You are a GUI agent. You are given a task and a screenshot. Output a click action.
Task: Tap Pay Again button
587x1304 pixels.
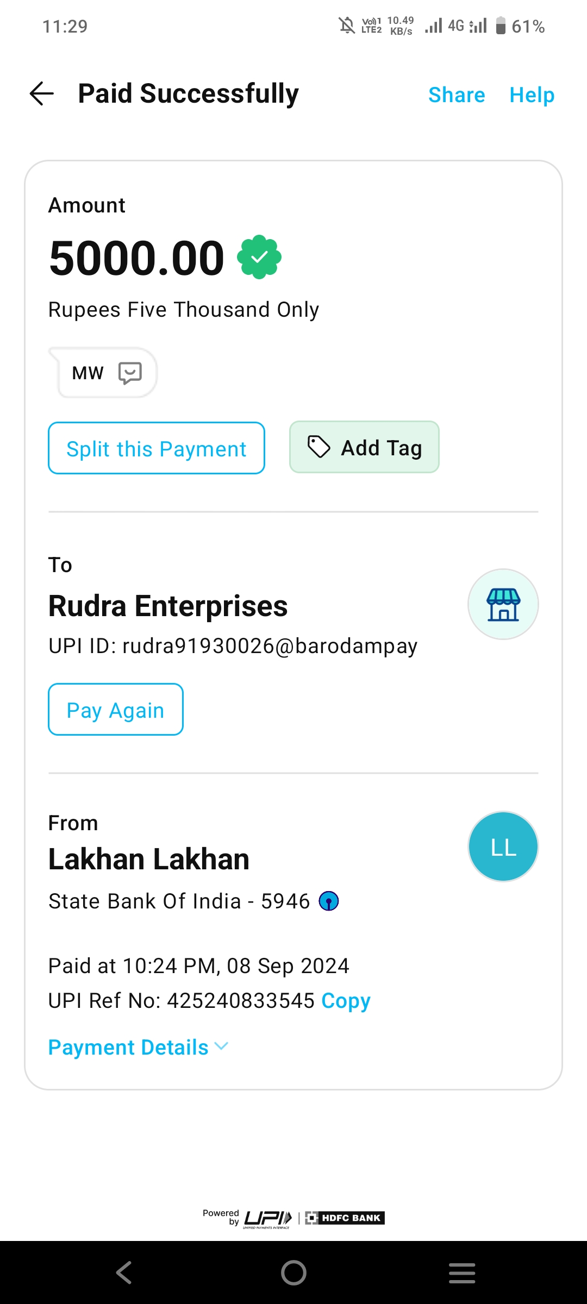click(116, 710)
